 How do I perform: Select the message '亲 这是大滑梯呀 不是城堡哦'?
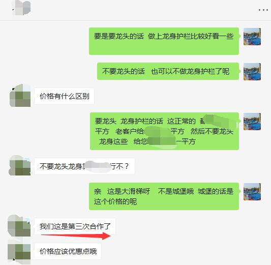164,196
